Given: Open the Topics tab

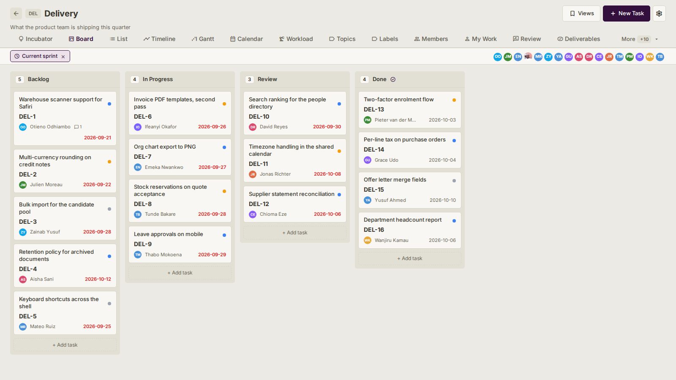Looking at the screenshot, I should 342,39.
